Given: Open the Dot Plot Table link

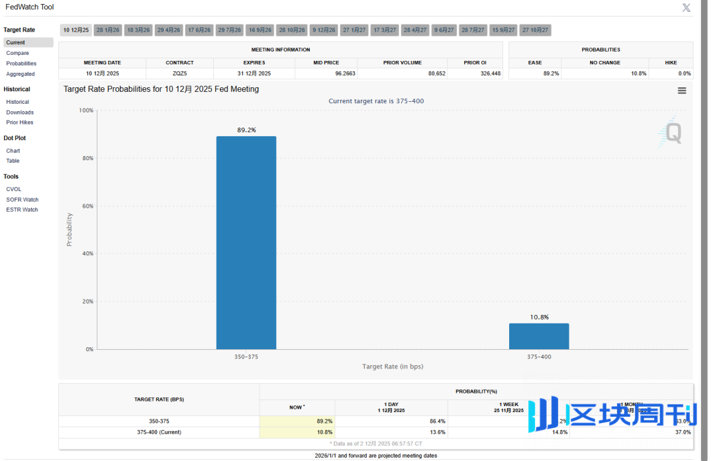Looking at the screenshot, I should tap(13, 161).
